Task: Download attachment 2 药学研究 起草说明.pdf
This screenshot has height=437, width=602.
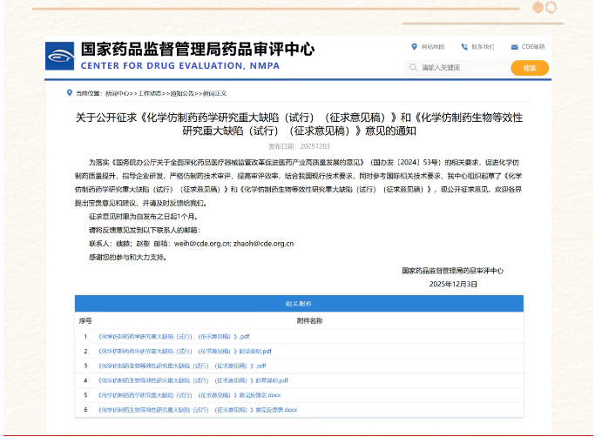Action: tap(185, 351)
